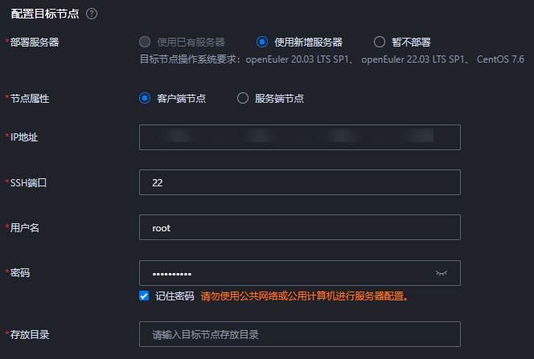The image size is (534, 359).
Task: Show password using the eye icon
Action: (x=441, y=273)
